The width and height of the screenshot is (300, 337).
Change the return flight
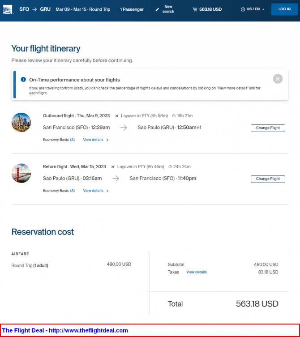tap(268, 179)
